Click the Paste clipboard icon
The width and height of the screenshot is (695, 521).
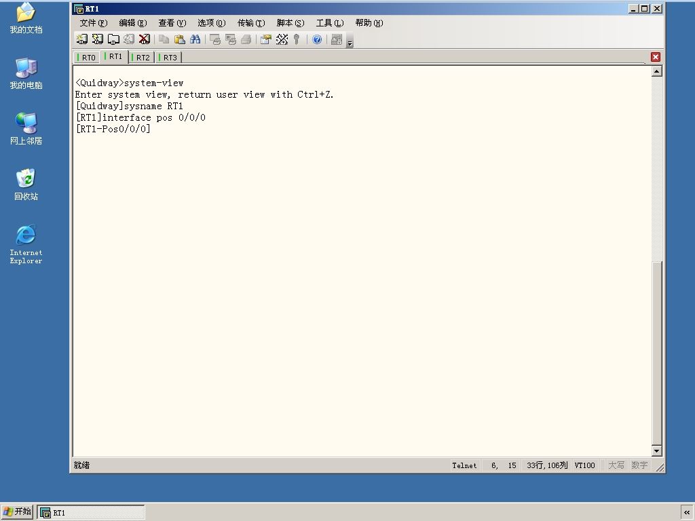(179, 39)
